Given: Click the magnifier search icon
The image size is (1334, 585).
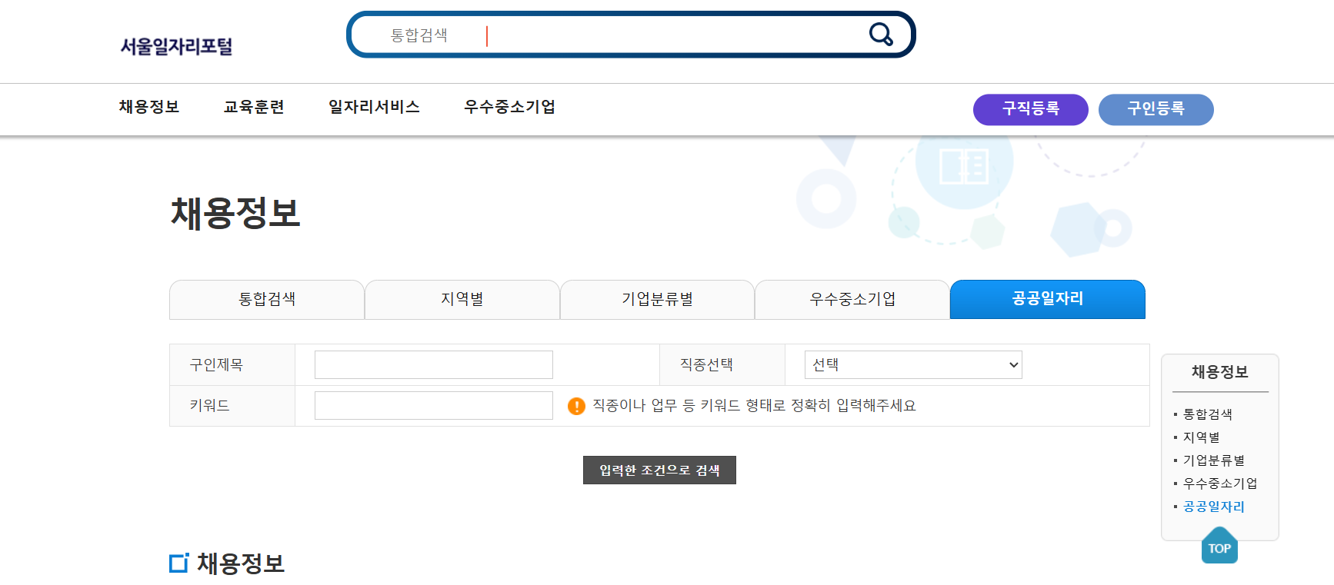Looking at the screenshot, I should click(x=881, y=35).
